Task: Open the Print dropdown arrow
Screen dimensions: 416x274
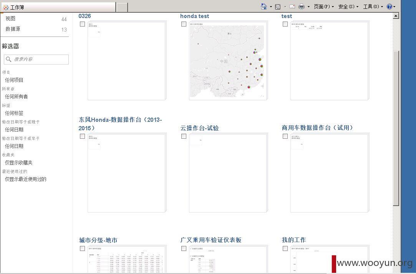Action: point(308,7)
